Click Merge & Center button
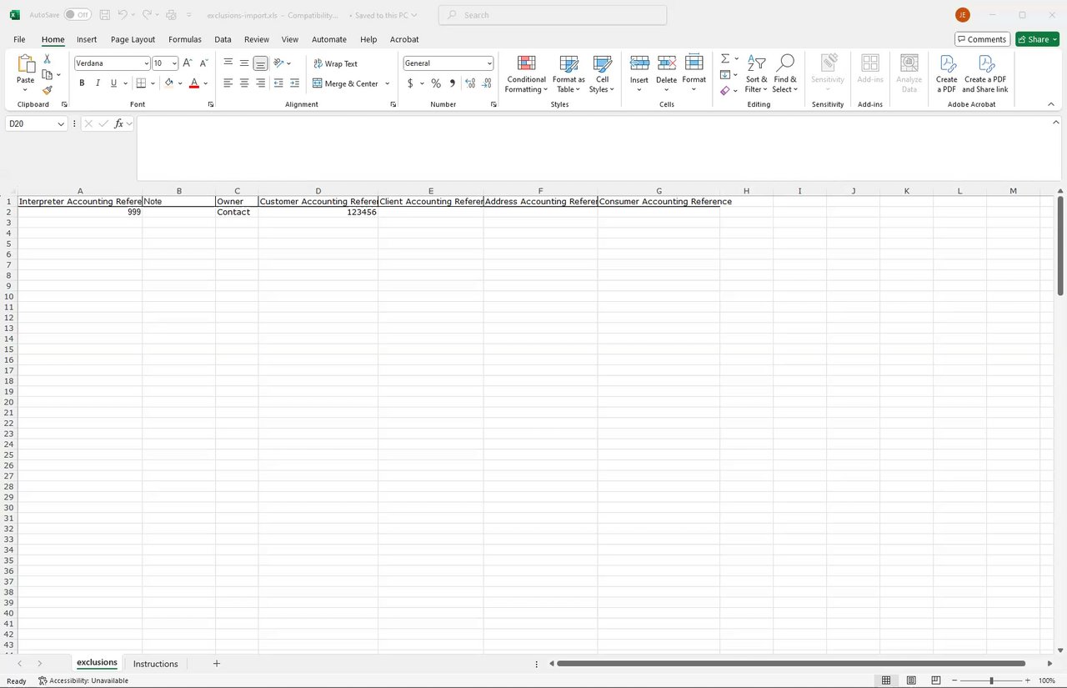 345,83
